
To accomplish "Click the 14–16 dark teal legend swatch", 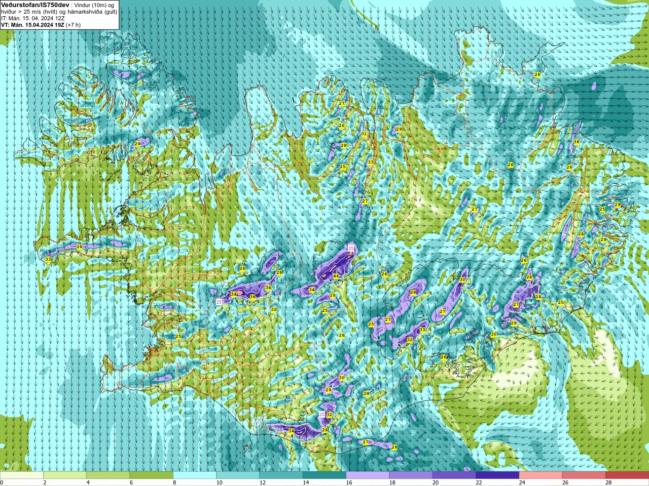I will [324, 475].
